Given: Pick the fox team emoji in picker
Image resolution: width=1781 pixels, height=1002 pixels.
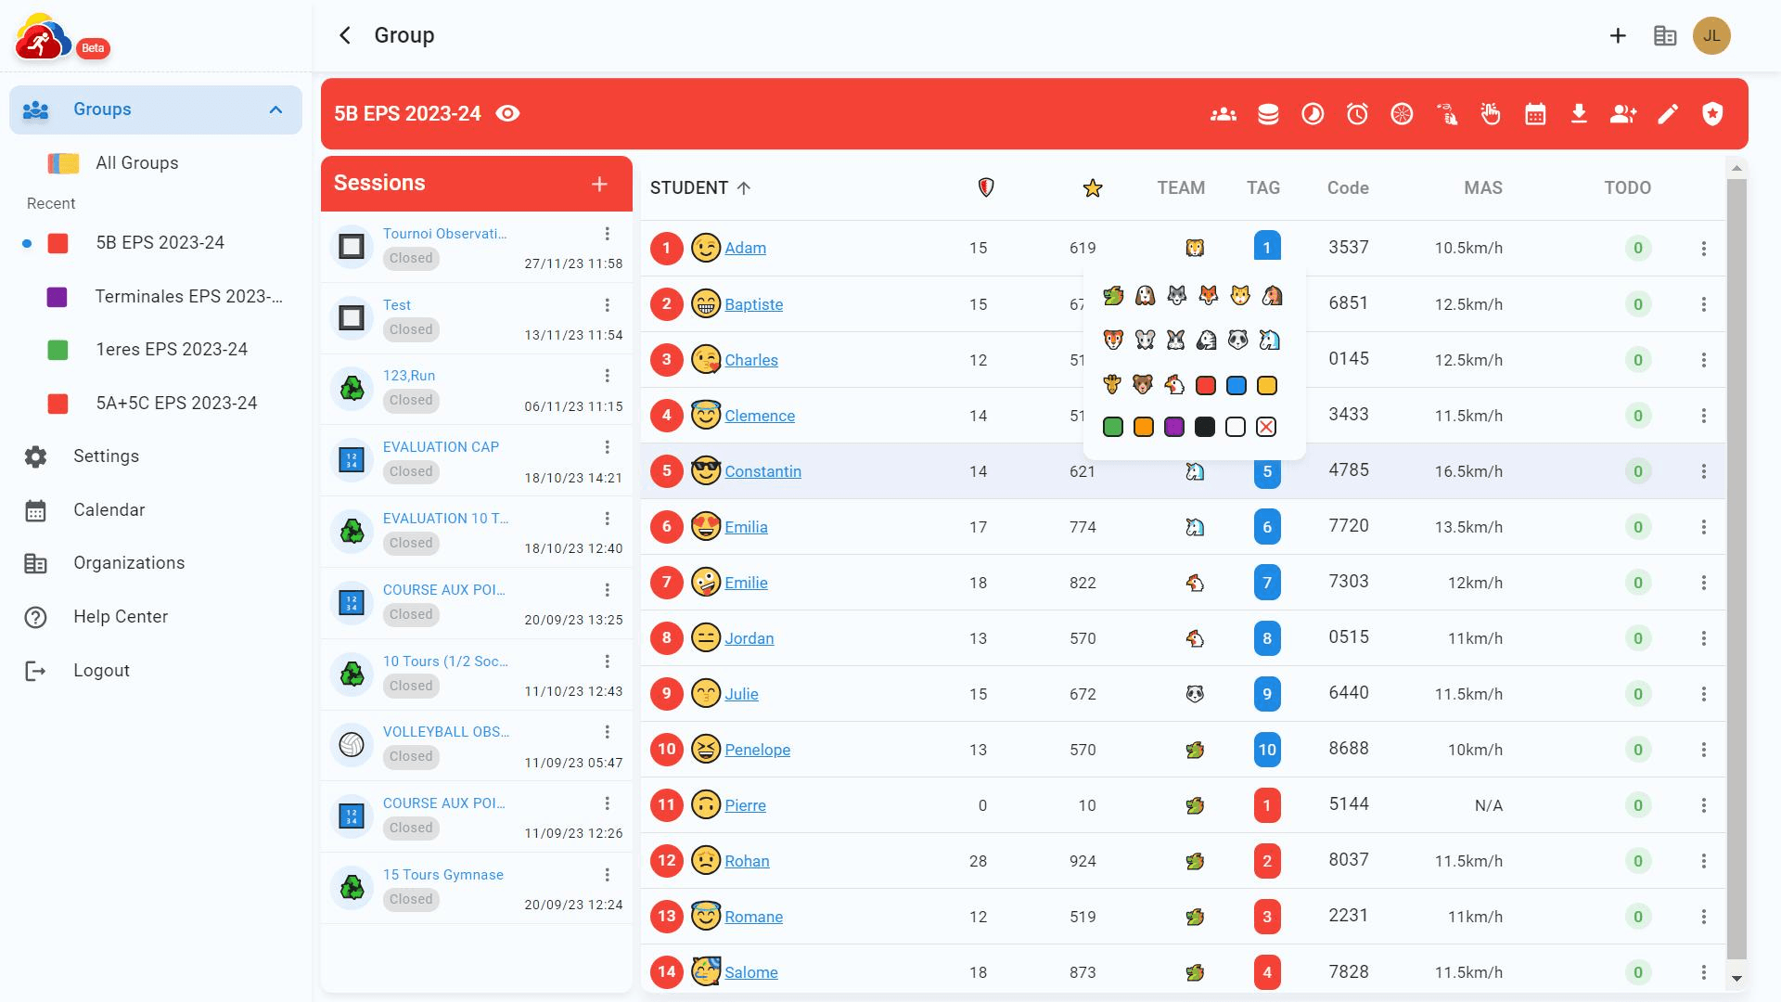Looking at the screenshot, I should click(x=1208, y=296).
